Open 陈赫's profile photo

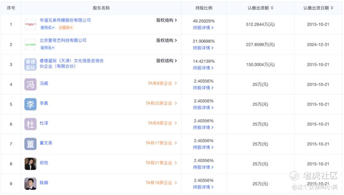click(30, 183)
